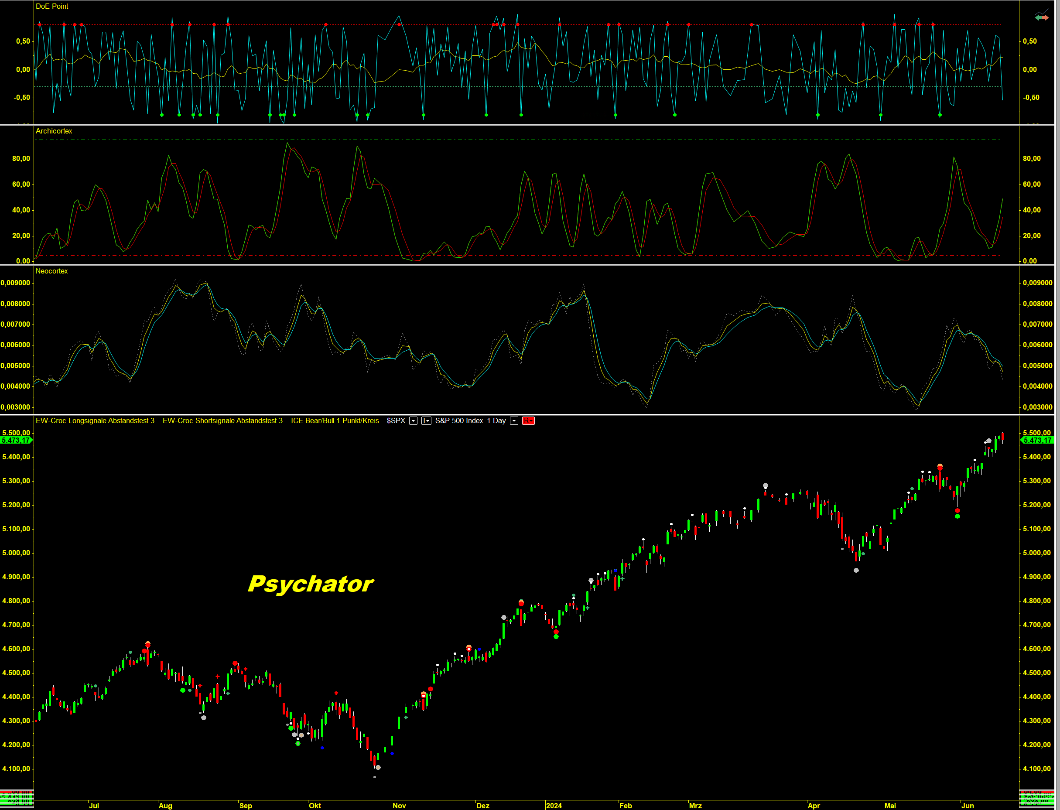
Task: Open the $SPX symbol dropdown
Action: [413, 421]
